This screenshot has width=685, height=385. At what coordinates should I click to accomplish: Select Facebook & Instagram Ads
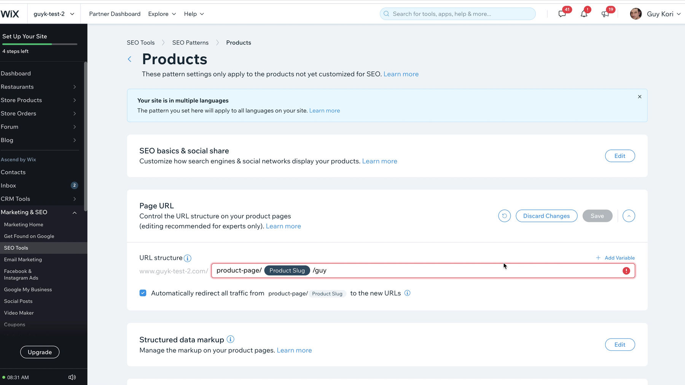21,274
